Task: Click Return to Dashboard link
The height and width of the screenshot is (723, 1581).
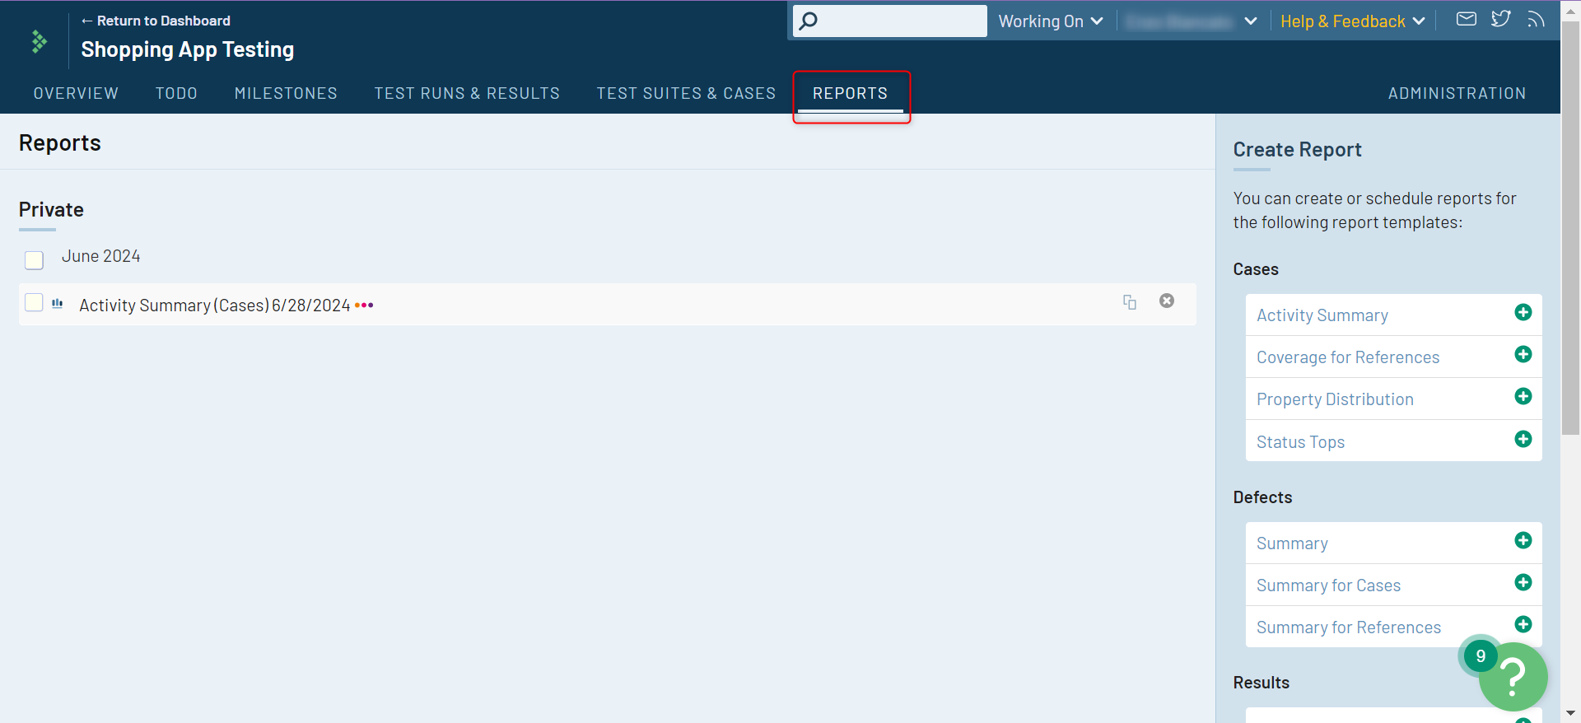Action: pos(156,21)
